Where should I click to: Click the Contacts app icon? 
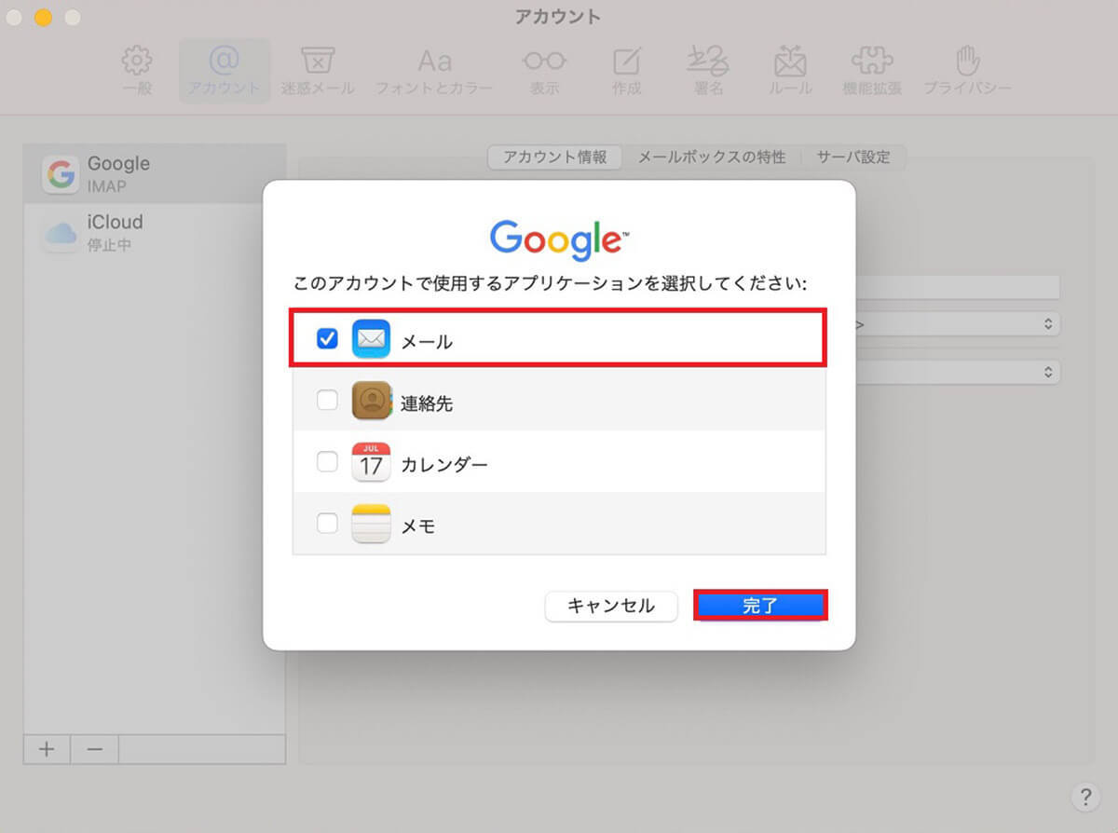371,401
